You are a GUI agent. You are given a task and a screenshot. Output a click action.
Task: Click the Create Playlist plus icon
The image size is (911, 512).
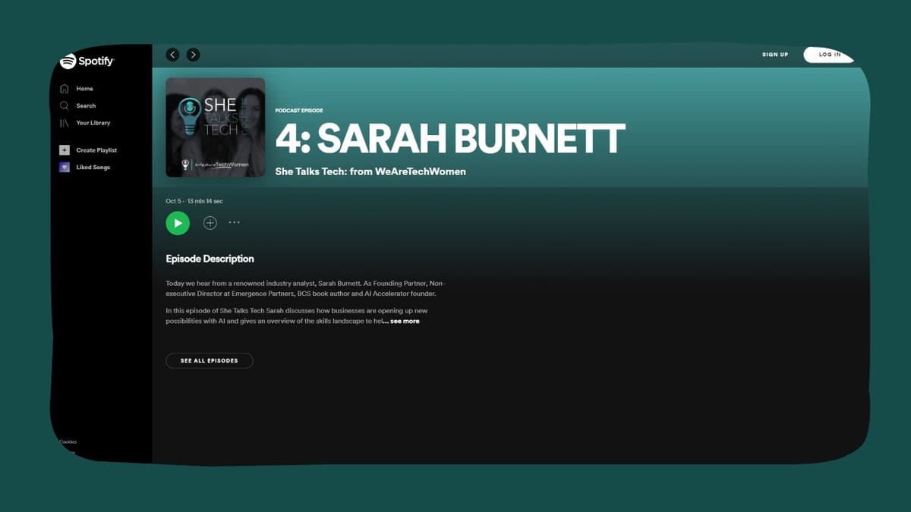(65, 150)
